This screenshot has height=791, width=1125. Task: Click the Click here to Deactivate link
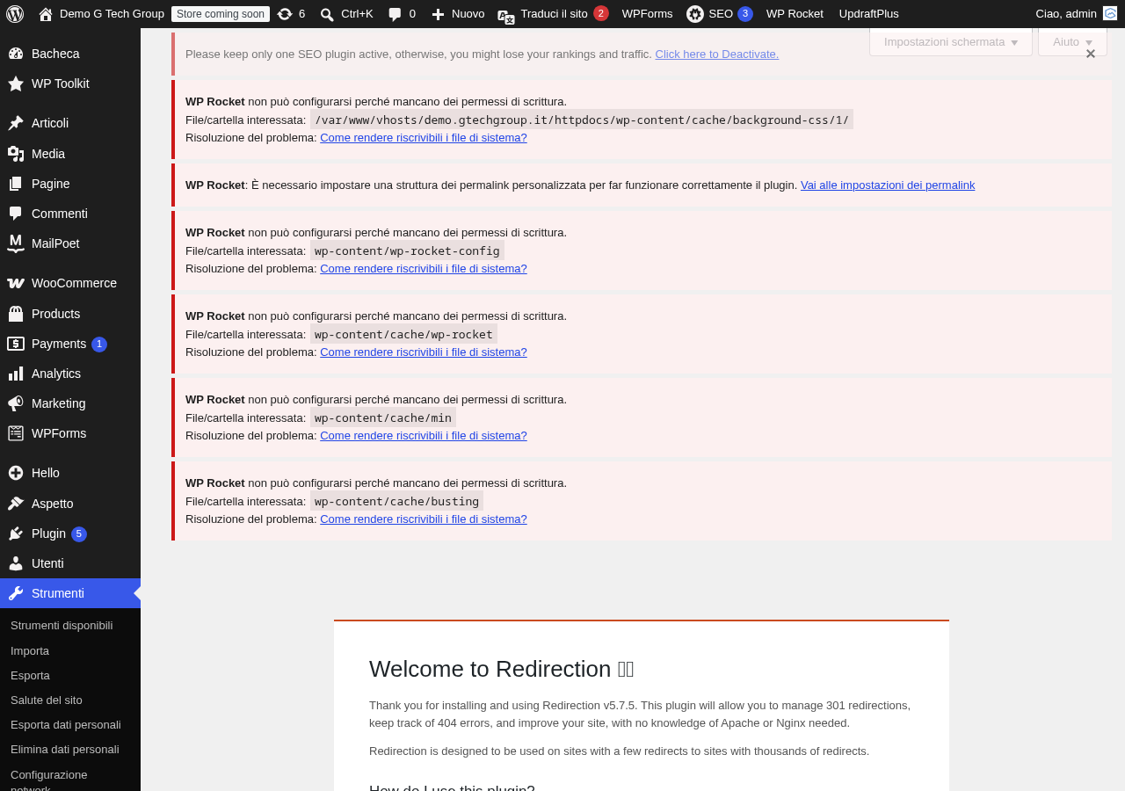click(716, 54)
